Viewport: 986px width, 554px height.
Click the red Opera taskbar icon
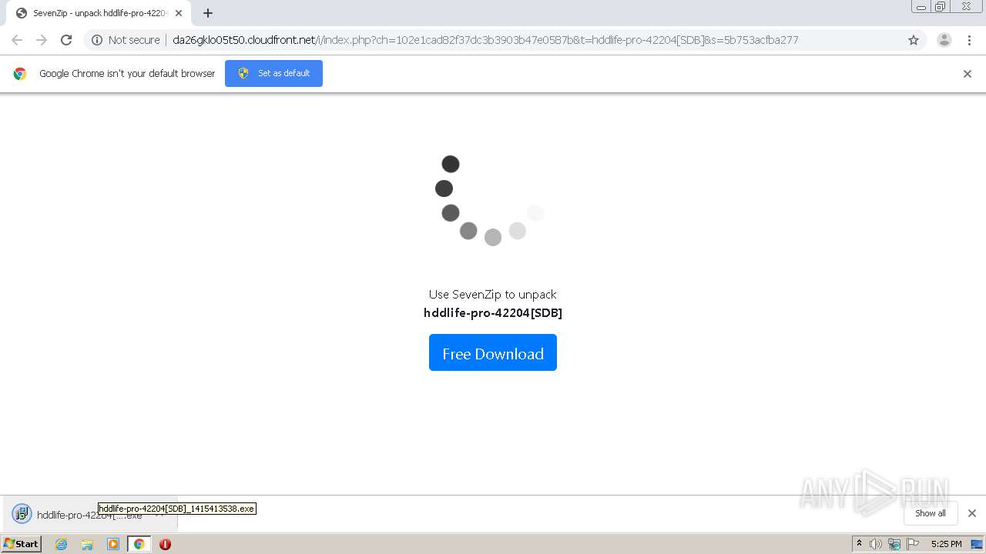(x=165, y=544)
